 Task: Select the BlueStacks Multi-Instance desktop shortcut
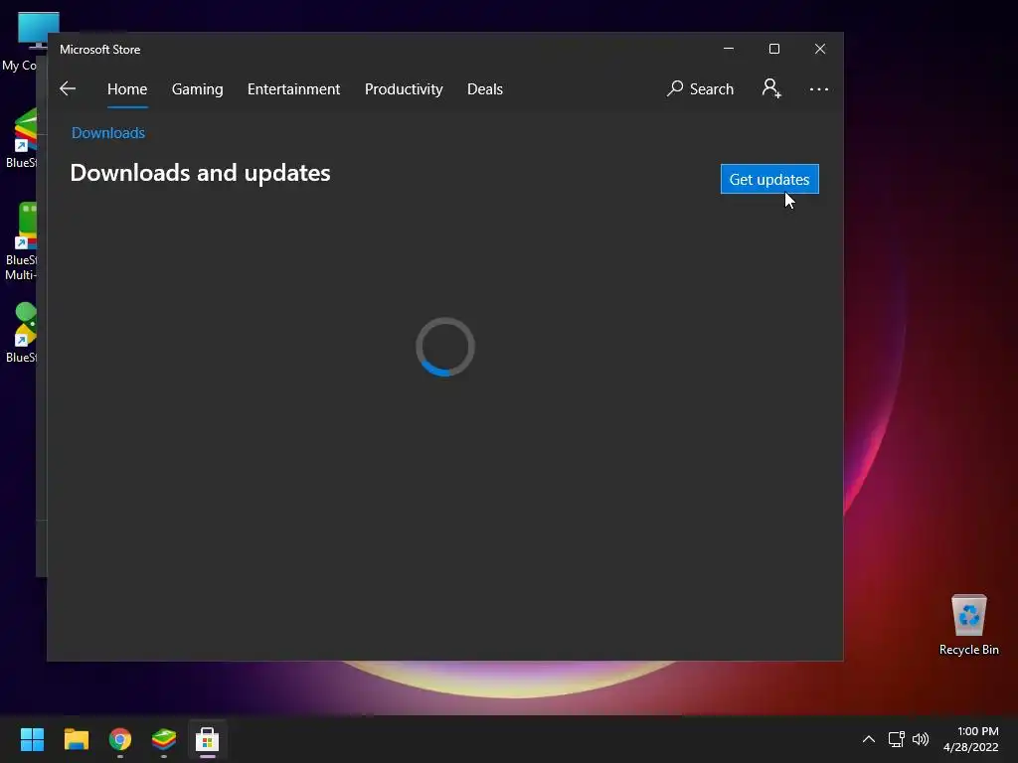[20, 241]
